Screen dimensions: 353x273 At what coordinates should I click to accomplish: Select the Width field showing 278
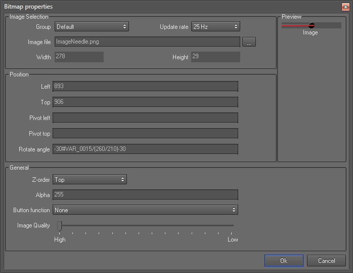coord(78,57)
